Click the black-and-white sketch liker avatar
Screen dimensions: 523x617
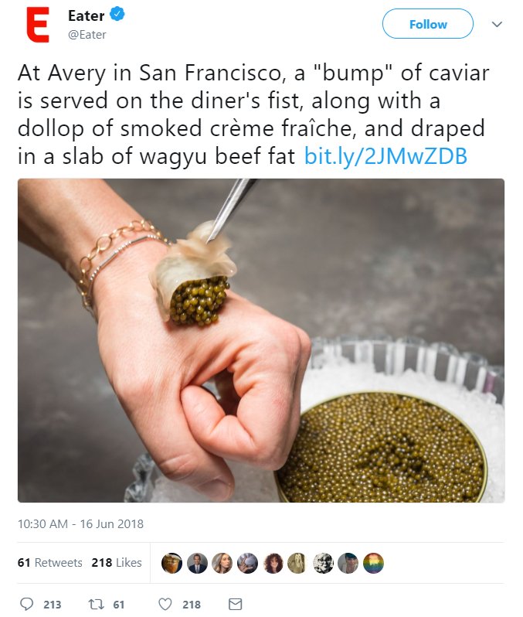click(323, 563)
